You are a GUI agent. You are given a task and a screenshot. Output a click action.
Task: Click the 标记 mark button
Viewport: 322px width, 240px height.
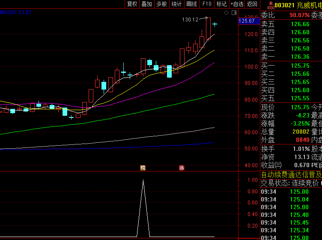coord(221,4)
